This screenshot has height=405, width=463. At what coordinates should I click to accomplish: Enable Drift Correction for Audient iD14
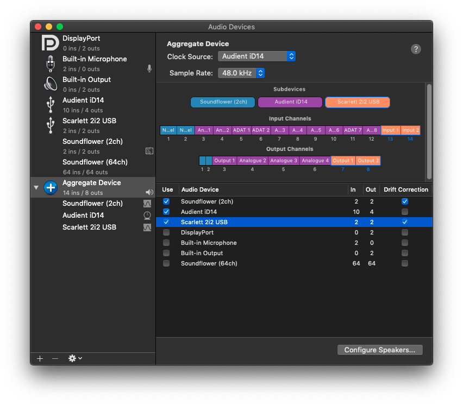[404, 212]
